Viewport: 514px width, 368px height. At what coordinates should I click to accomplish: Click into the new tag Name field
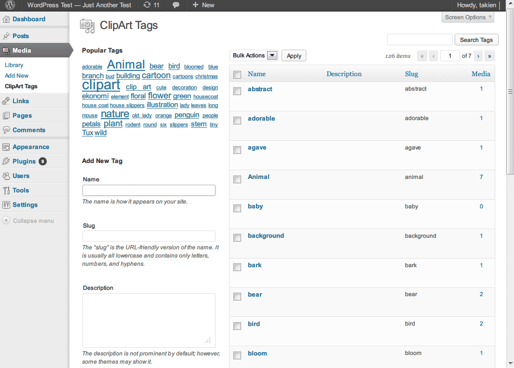(149, 191)
